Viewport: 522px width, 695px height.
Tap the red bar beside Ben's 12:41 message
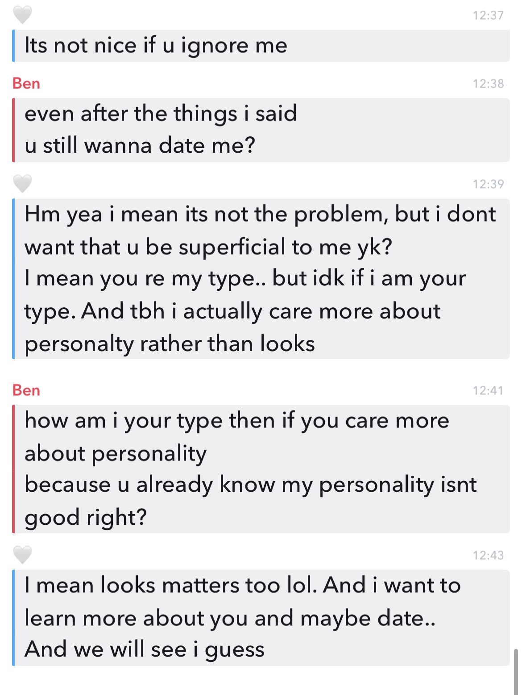point(13,469)
